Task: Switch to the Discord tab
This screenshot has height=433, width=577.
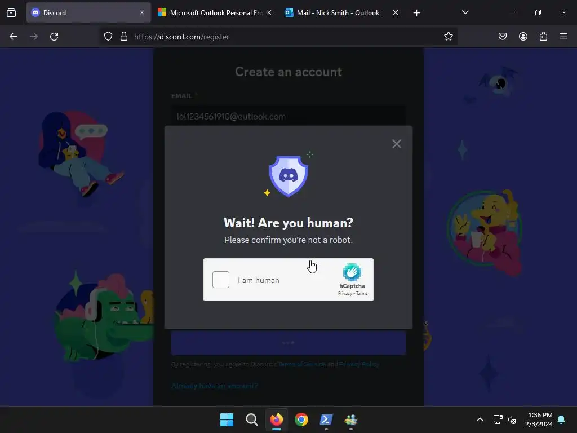Action: coord(88,12)
